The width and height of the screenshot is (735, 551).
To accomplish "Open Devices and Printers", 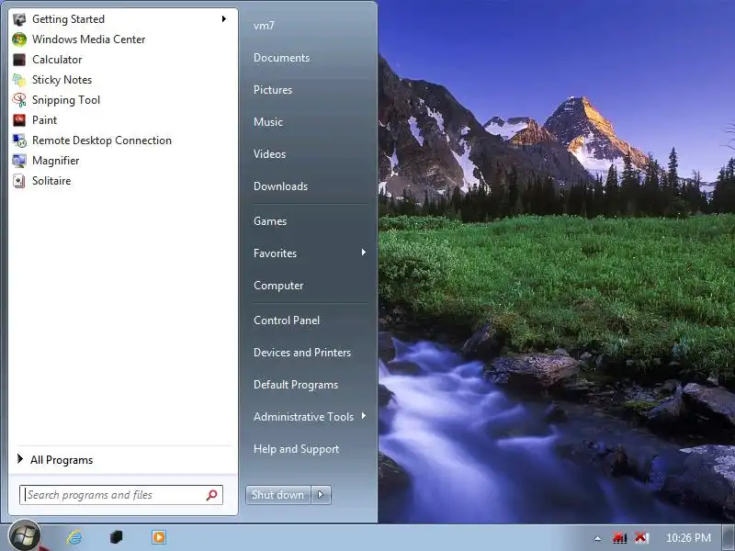I will pyautogui.click(x=302, y=353).
